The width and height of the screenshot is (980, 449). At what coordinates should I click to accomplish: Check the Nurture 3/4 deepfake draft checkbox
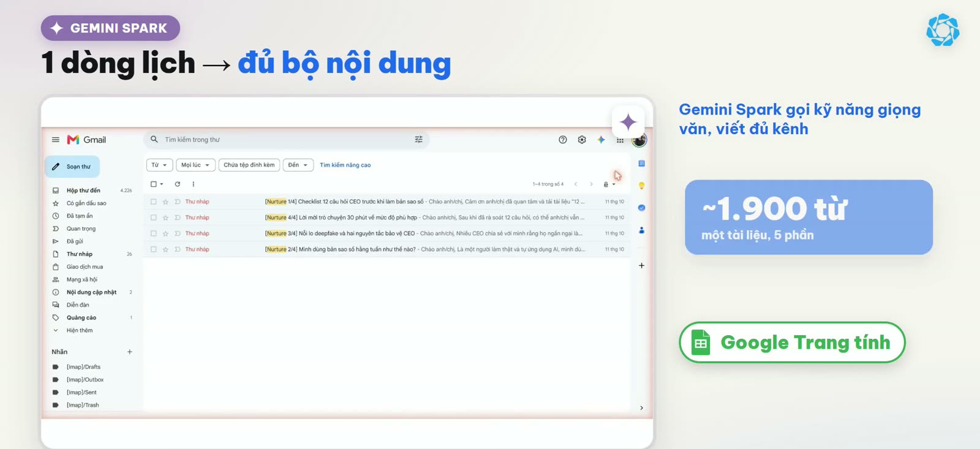[x=154, y=233]
